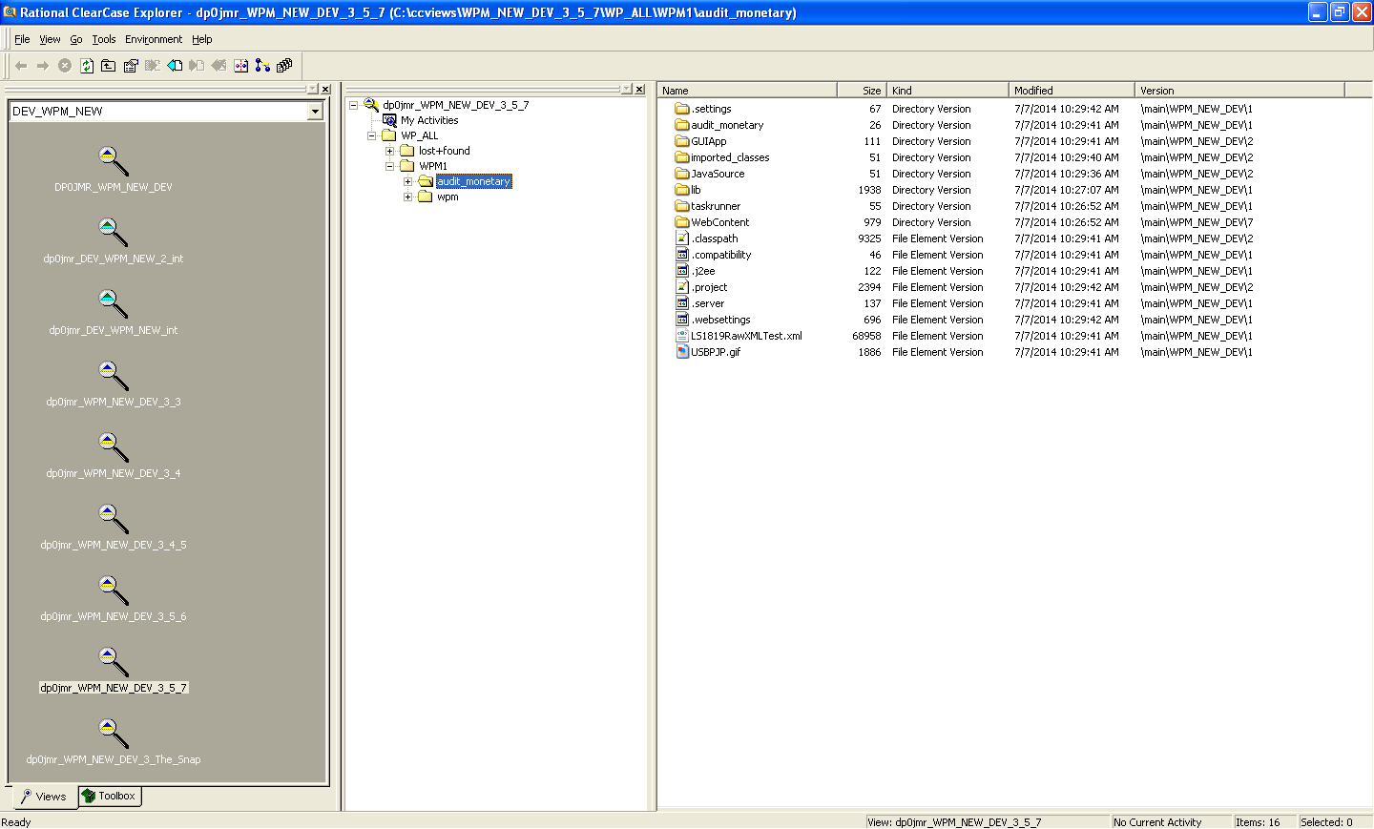Open the Go menu
This screenshot has height=829, width=1374.
pyautogui.click(x=76, y=39)
